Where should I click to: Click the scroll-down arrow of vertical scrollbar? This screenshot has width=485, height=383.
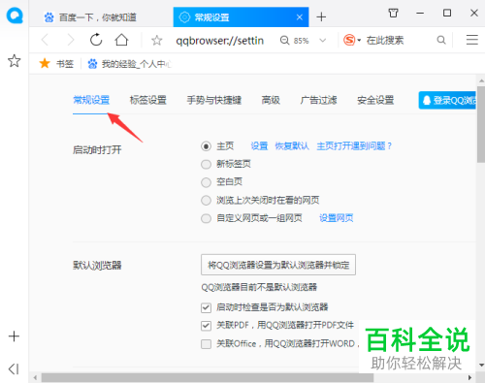[x=481, y=365]
